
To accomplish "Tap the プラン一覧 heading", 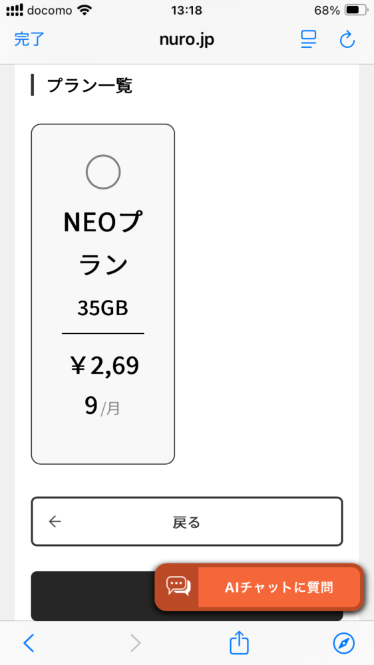I will [90, 85].
